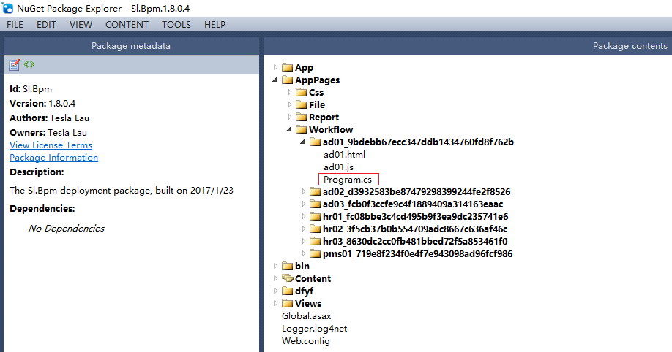Click the Report folder icon
Screen dimensions: 672x352
pos(301,118)
